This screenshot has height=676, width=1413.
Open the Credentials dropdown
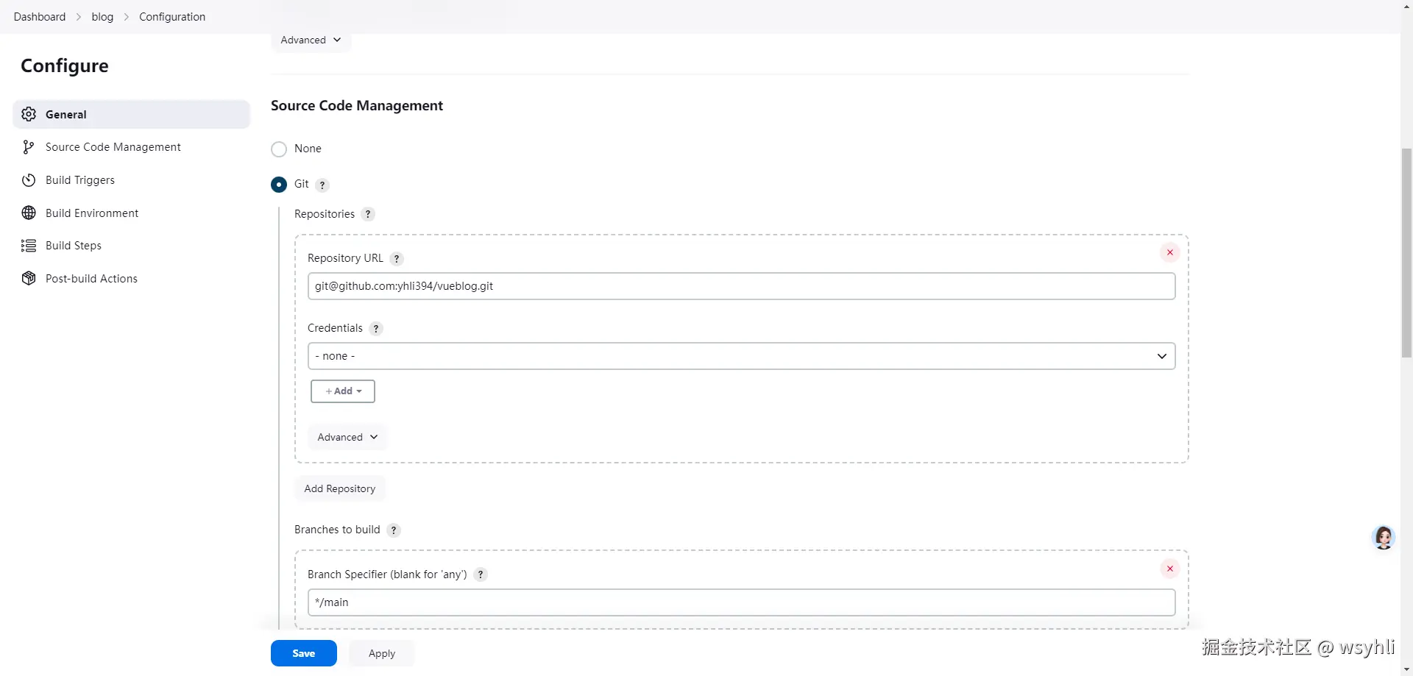[740, 356]
